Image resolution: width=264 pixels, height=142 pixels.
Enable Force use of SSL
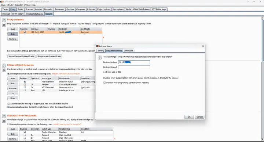tap(104, 72)
